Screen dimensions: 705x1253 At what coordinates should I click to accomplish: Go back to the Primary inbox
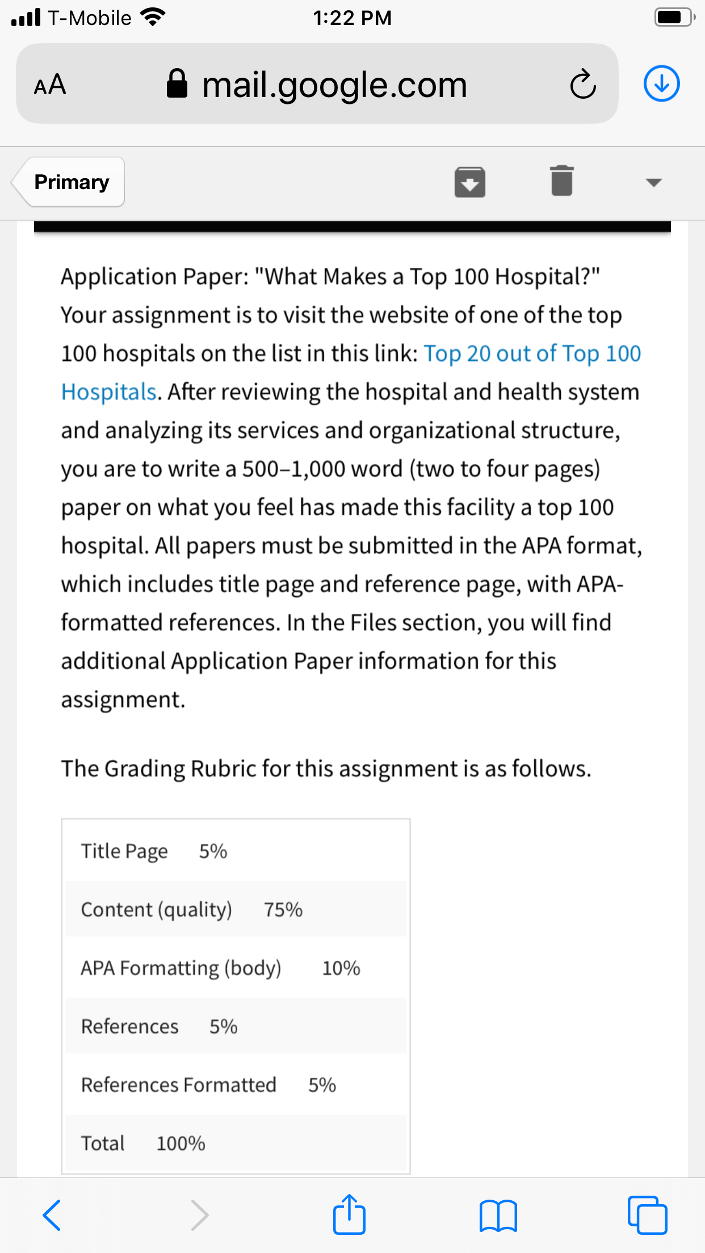[x=68, y=182]
